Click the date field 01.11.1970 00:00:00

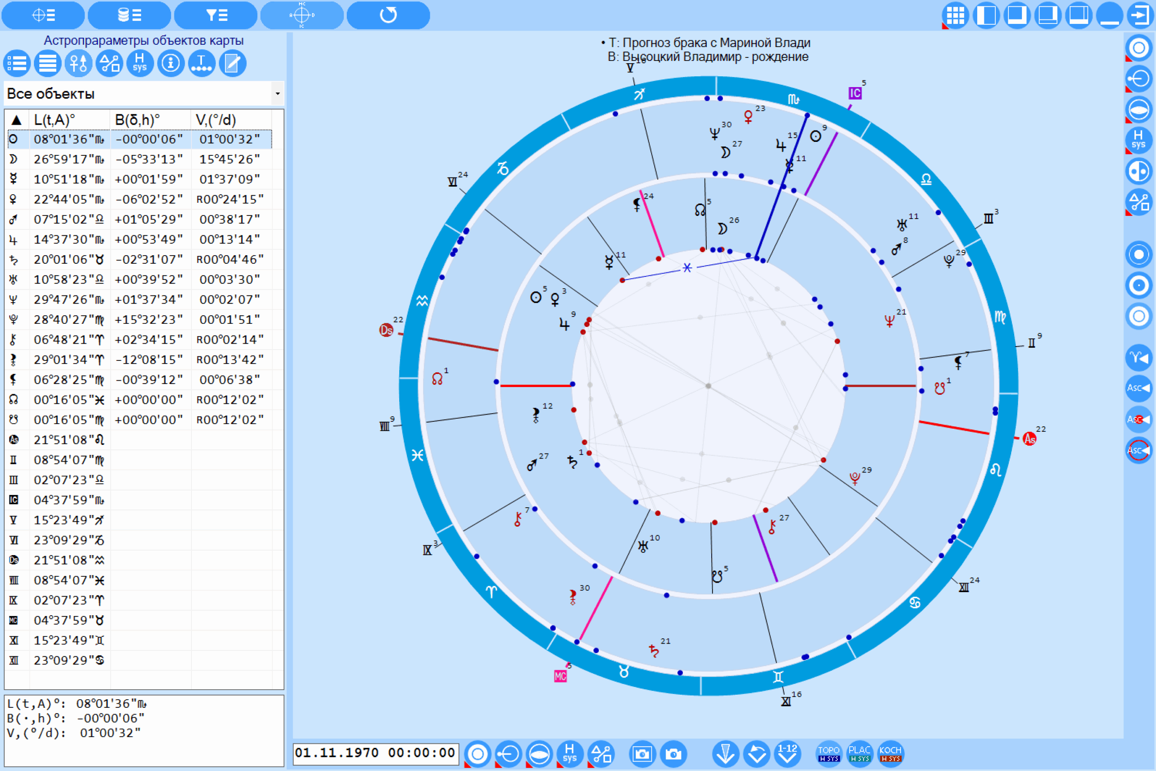376,753
